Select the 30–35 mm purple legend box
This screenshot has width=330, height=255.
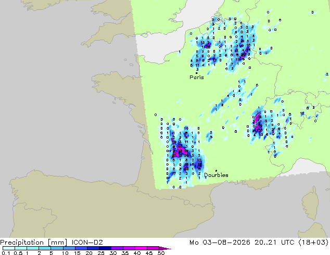pos(117,248)
